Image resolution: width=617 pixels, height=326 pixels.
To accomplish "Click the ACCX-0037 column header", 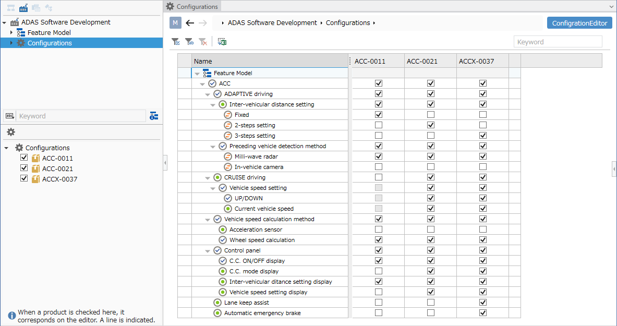I will [x=482, y=61].
